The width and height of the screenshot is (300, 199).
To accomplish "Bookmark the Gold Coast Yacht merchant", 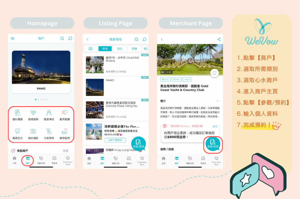I will click(215, 72).
